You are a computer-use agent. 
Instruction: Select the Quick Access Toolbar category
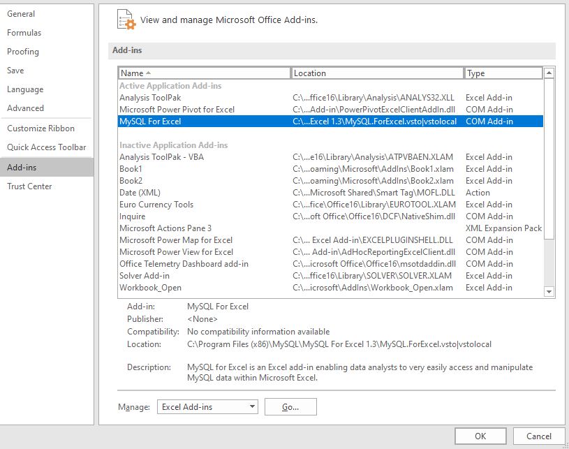pyautogui.click(x=47, y=147)
